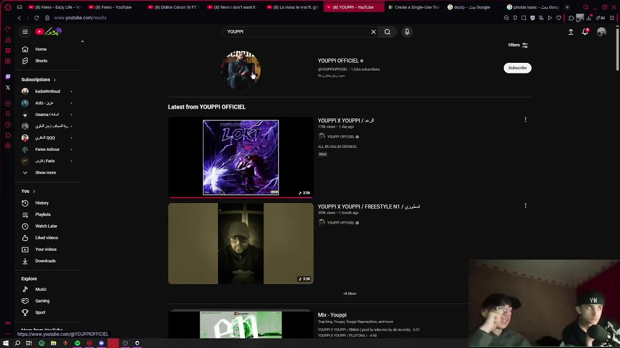Open X (Twitter) in Opera sidebar

[8, 87]
